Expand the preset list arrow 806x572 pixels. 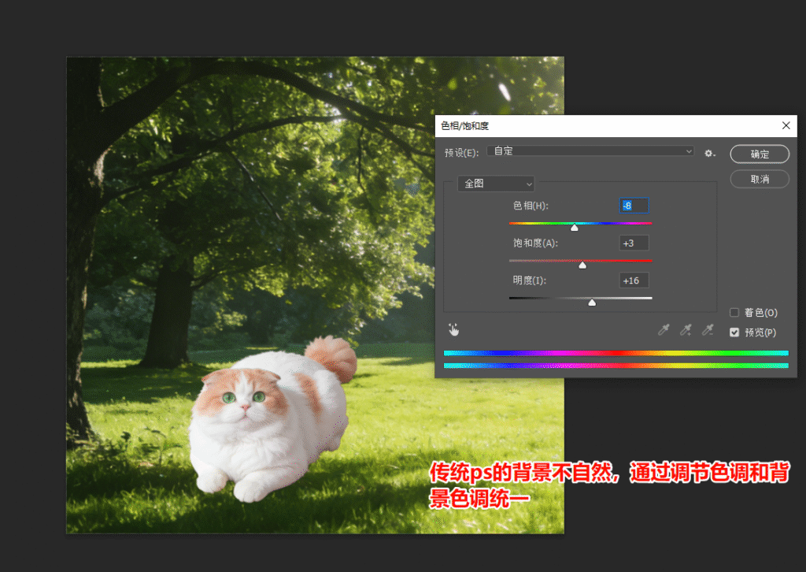[689, 150]
